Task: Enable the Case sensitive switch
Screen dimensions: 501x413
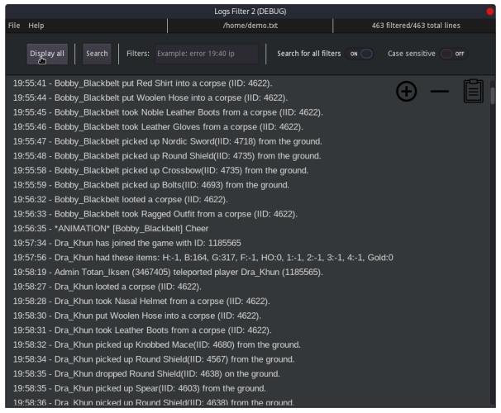Action: pos(452,54)
